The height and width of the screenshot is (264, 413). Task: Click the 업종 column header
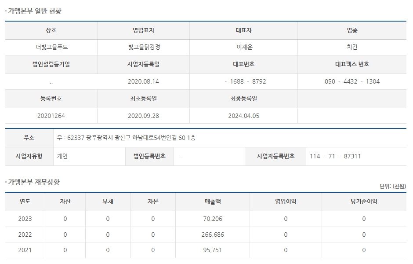click(352, 30)
